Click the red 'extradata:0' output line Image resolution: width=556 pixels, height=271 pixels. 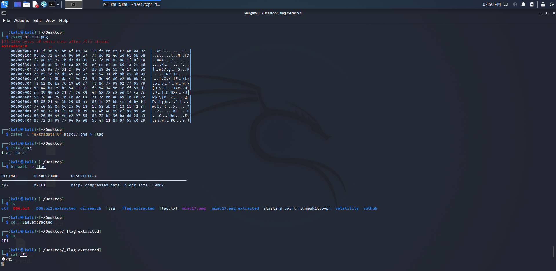14,46
